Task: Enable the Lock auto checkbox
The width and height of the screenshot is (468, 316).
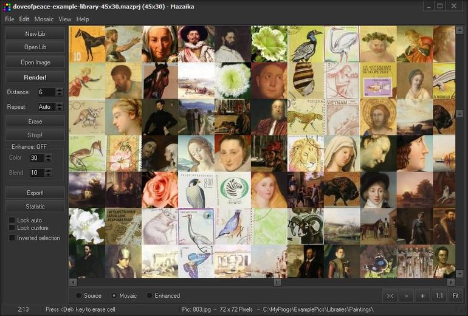Action: tap(12, 220)
